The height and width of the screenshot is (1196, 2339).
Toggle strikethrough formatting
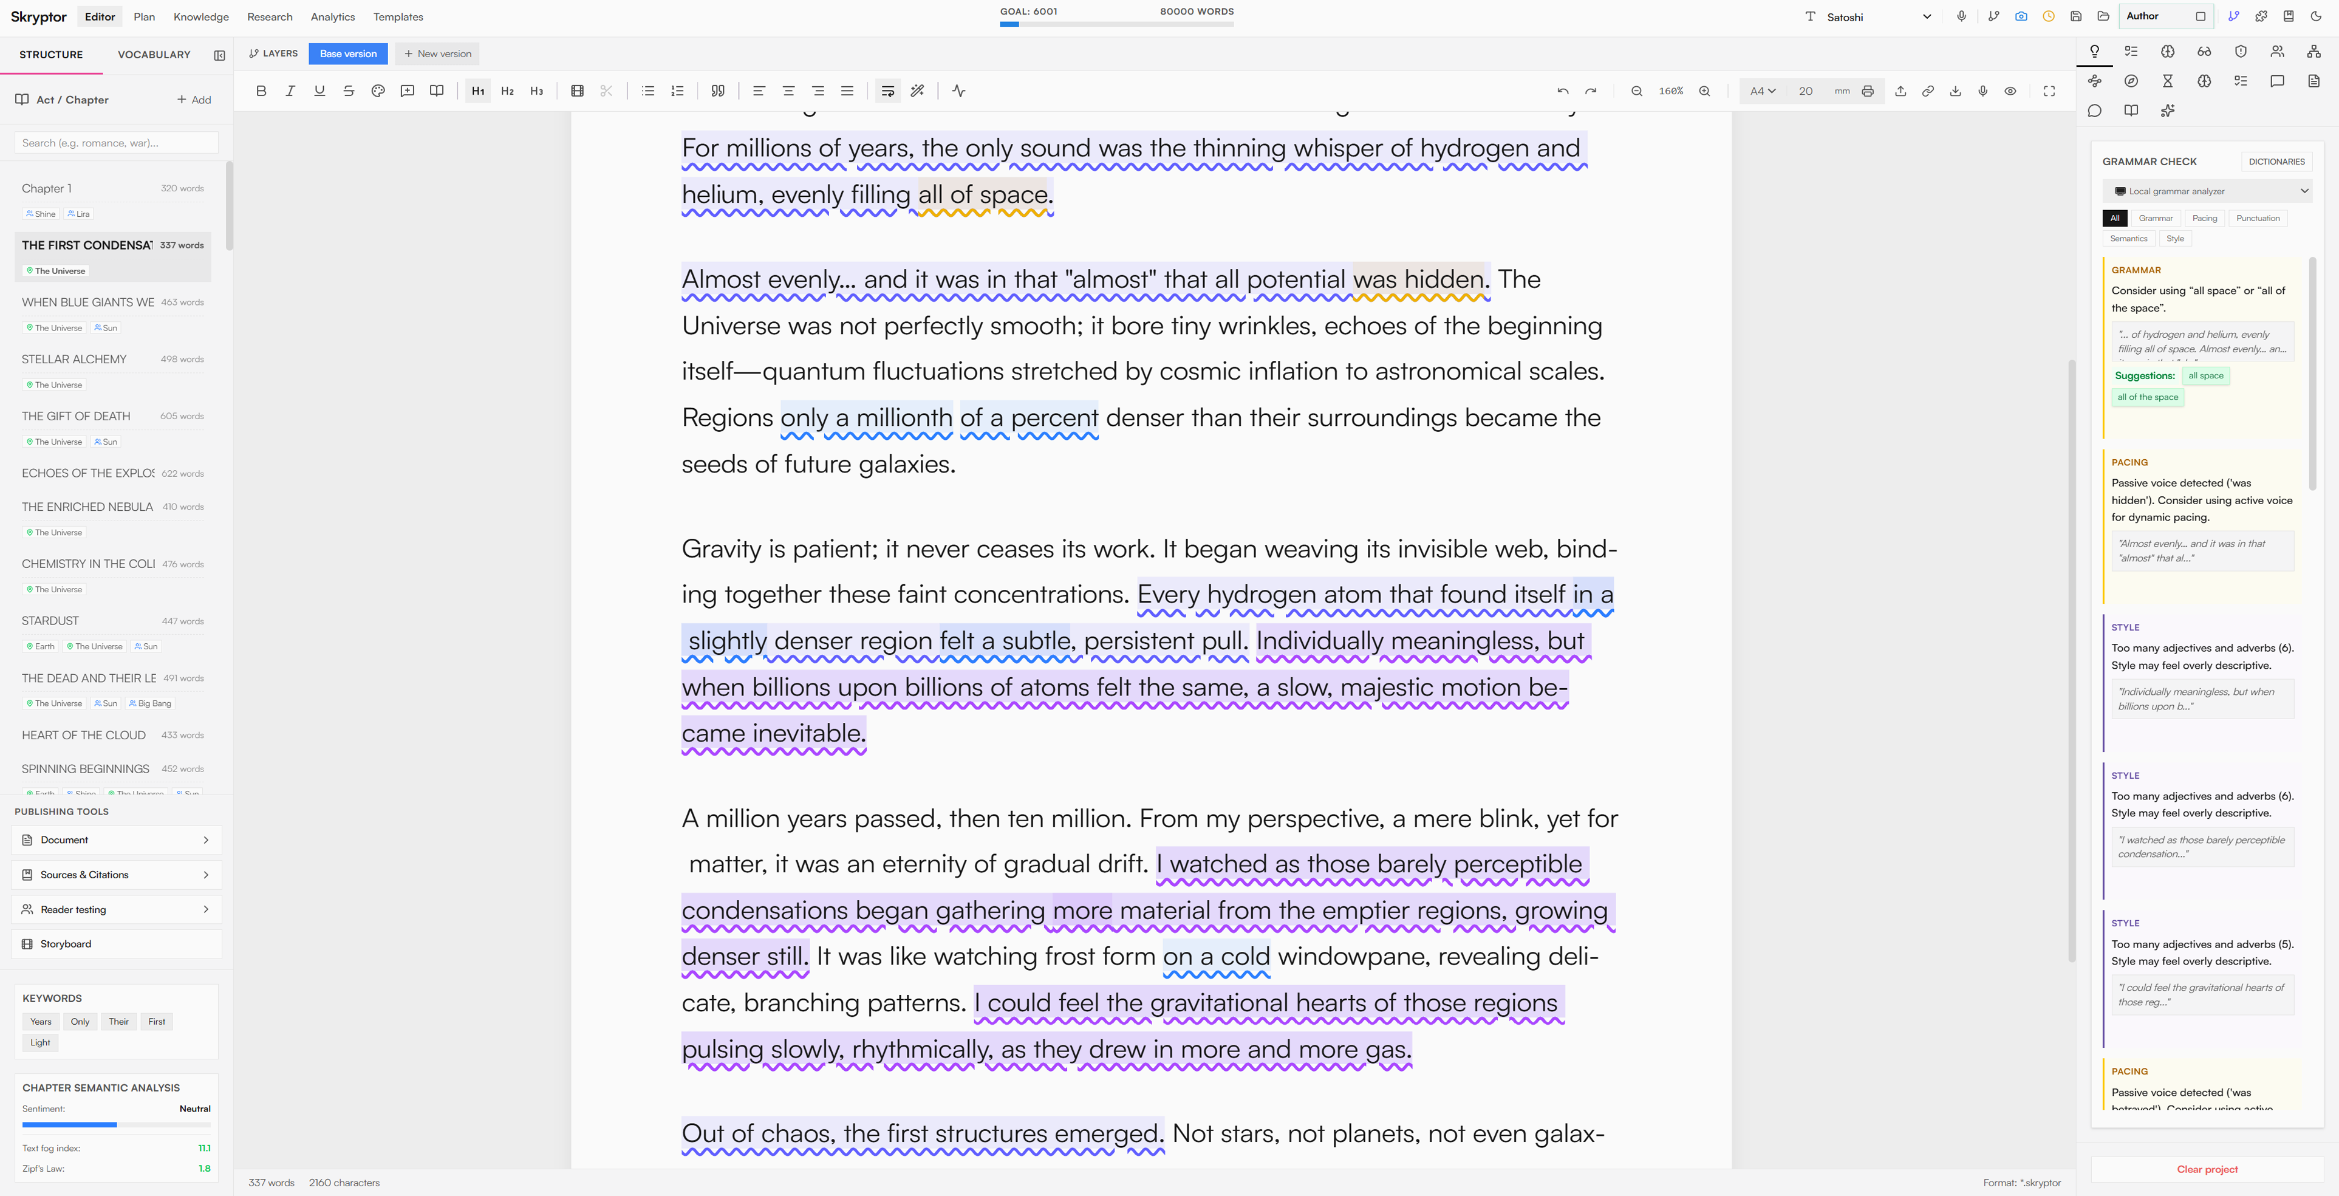click(349, 91)
